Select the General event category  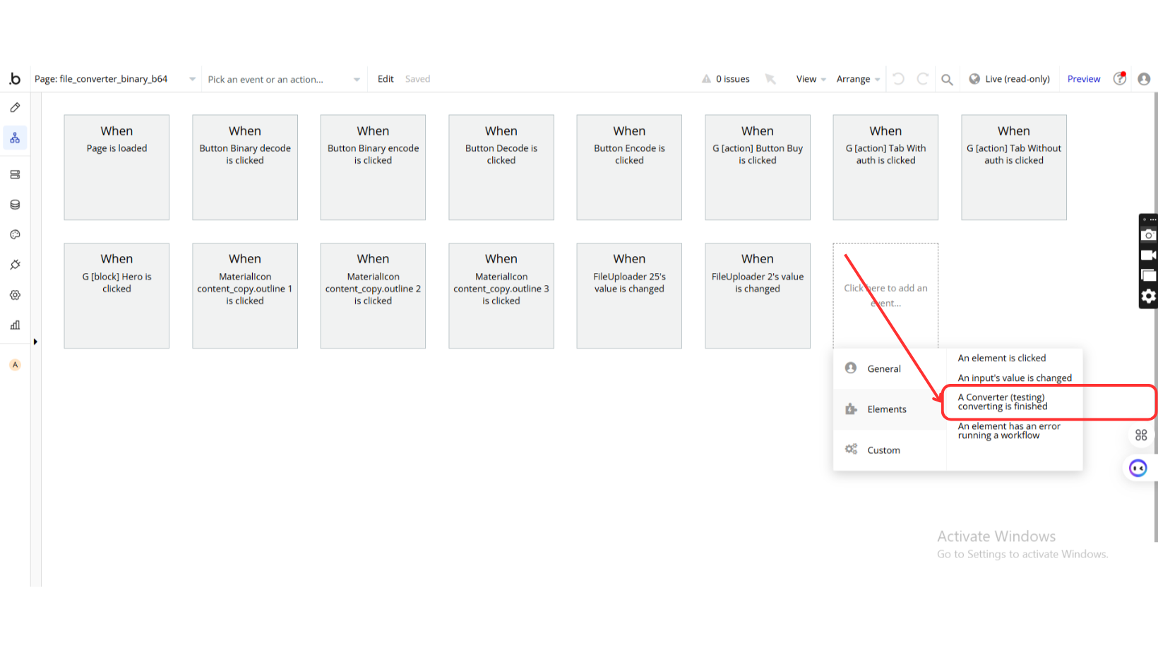coord(890,369)
